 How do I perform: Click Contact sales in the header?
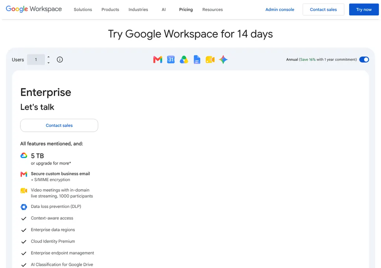[x=323, y=10]
